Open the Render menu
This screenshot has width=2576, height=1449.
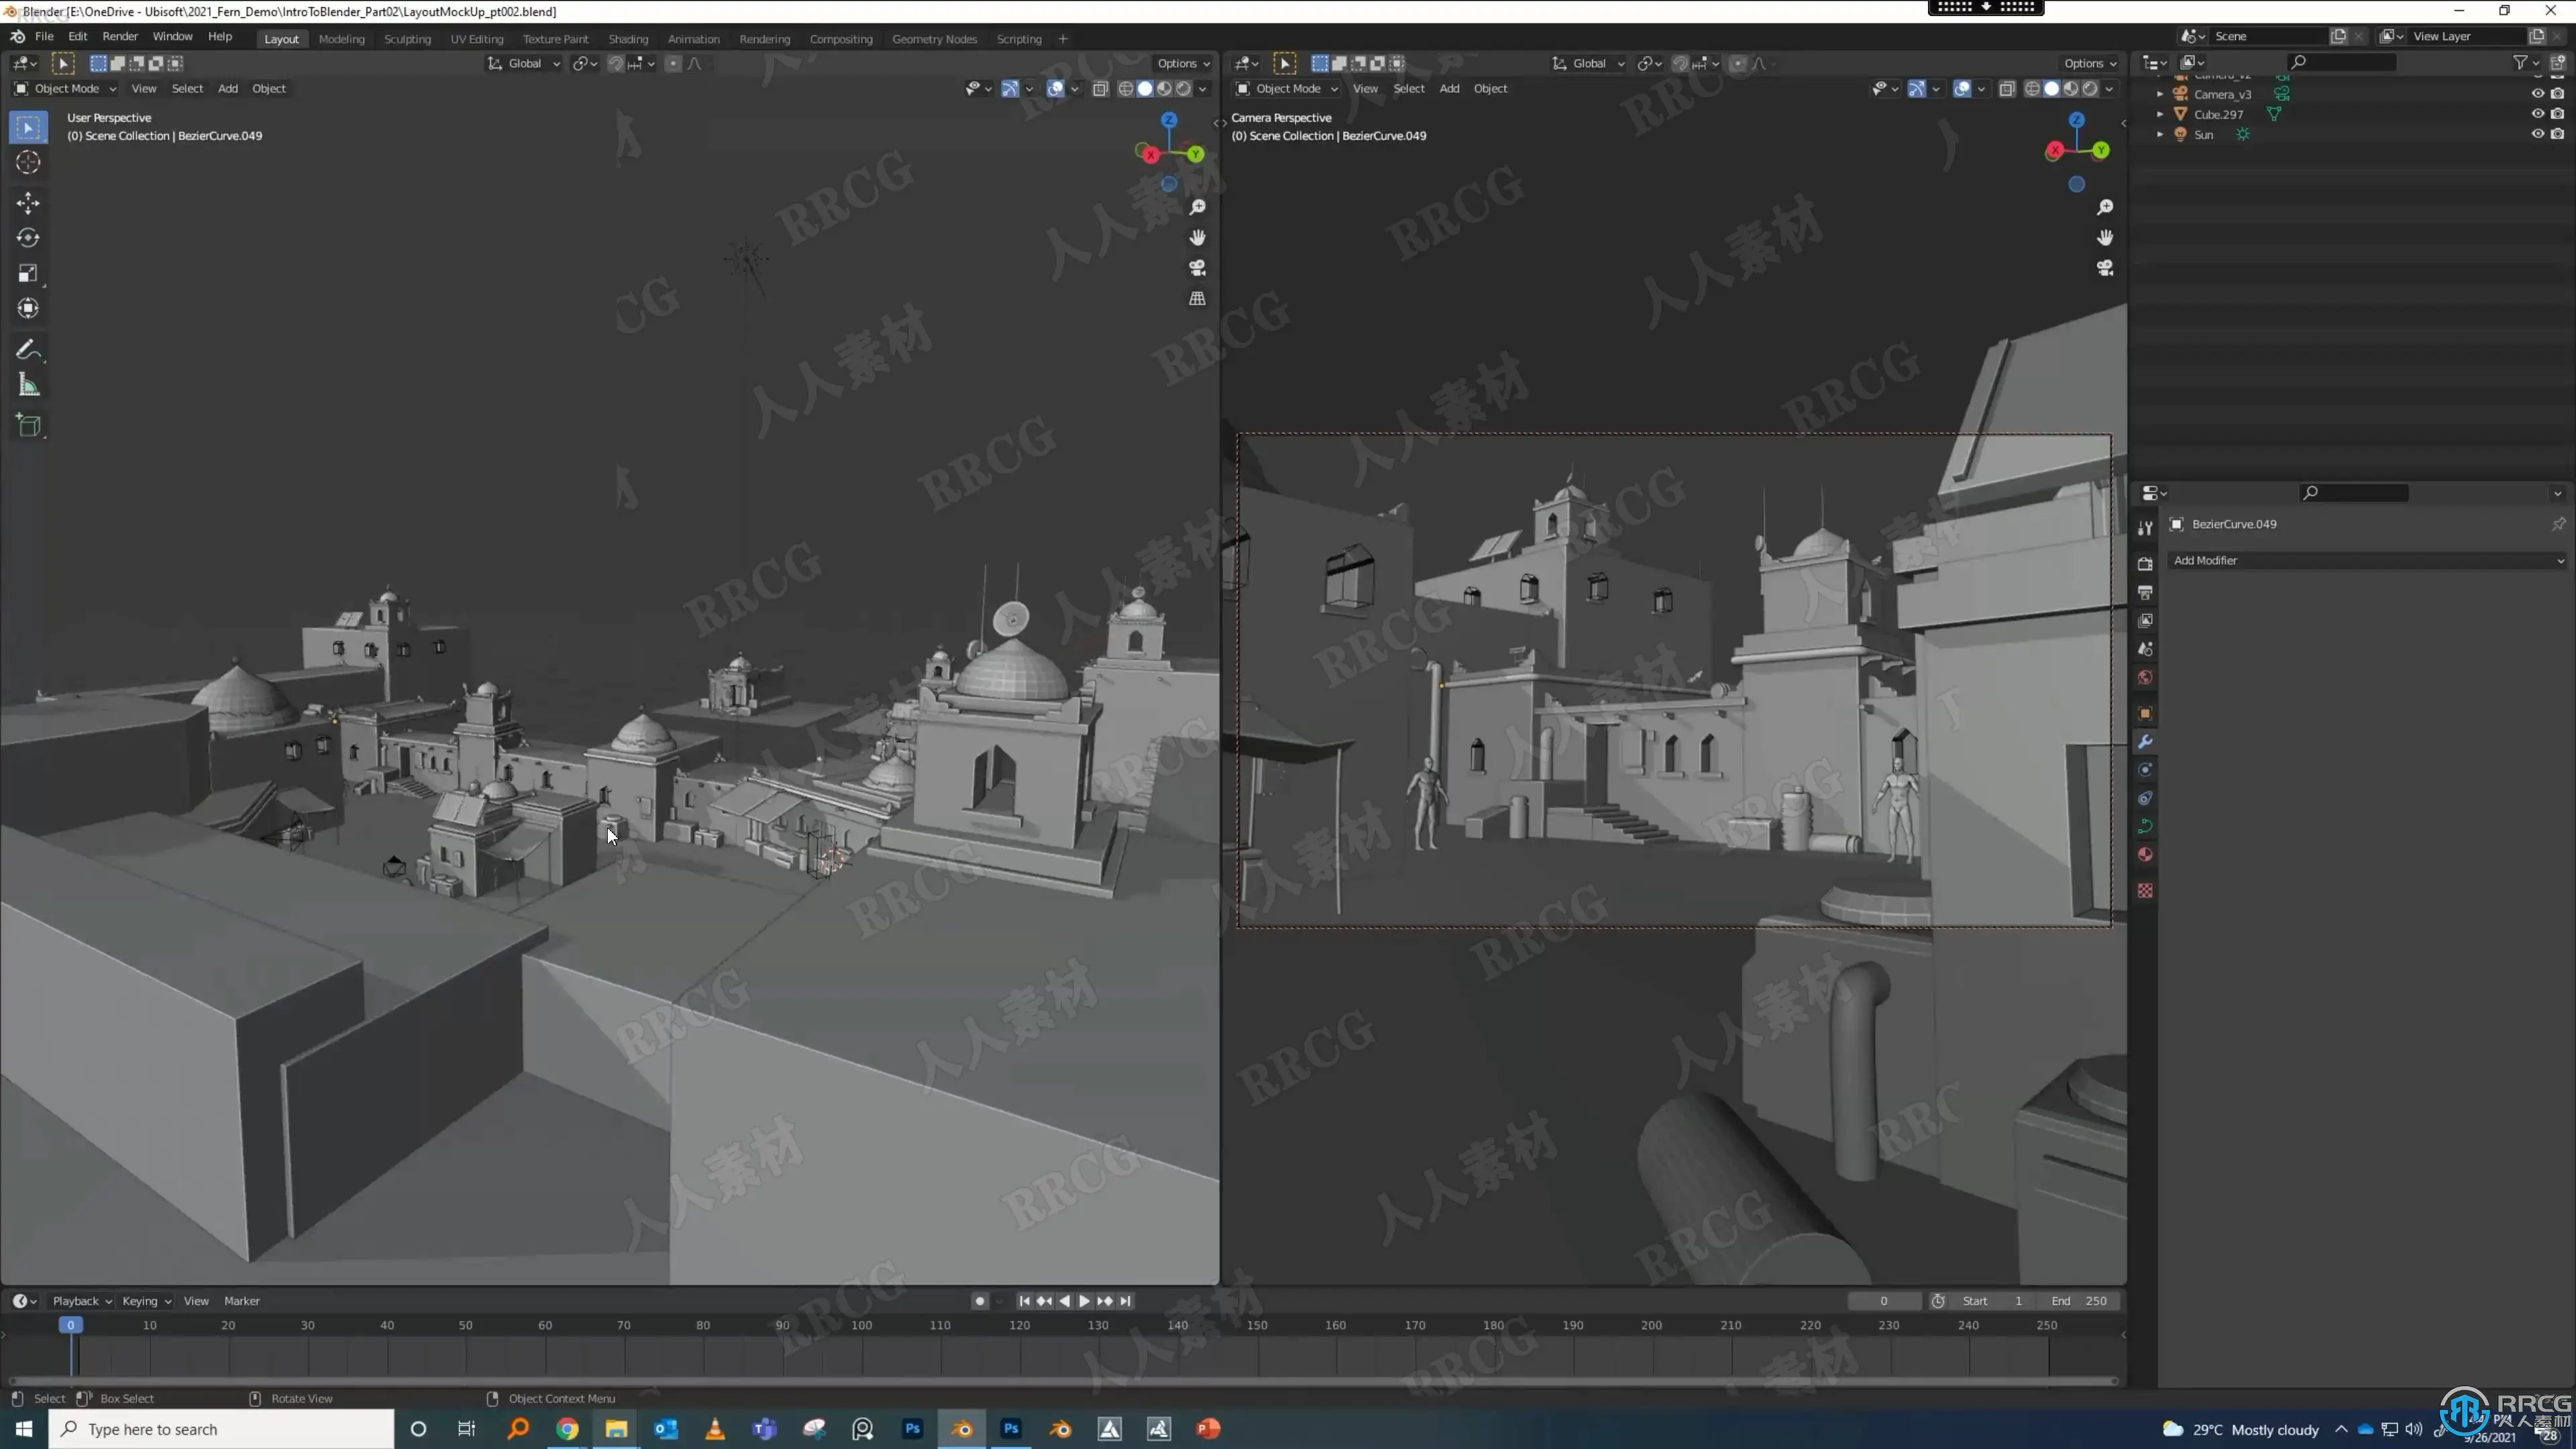tap(120, 36)
